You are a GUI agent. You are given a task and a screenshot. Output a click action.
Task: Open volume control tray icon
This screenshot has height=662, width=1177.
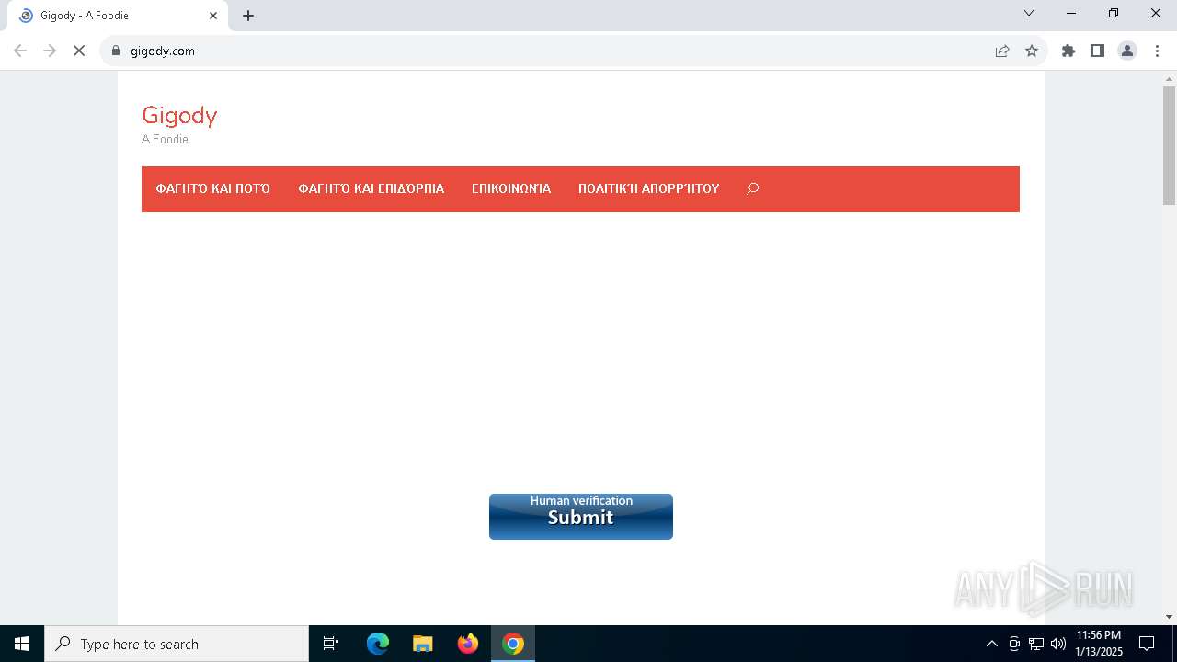(x=1058, y=644)
